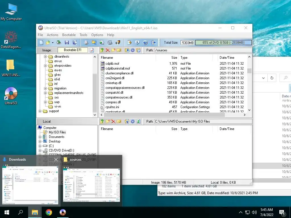The height and width of the screenshot is (218, 291).
Task: Click the document with orange arrow toolbar icon
Action: point(129,43)
